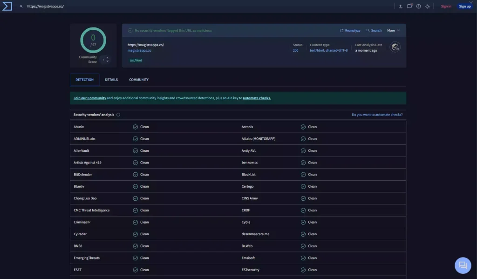This screenshot has width=477, height=279.
Task: Click the Abusix vendor name
Action: click(x=79, y=127)
